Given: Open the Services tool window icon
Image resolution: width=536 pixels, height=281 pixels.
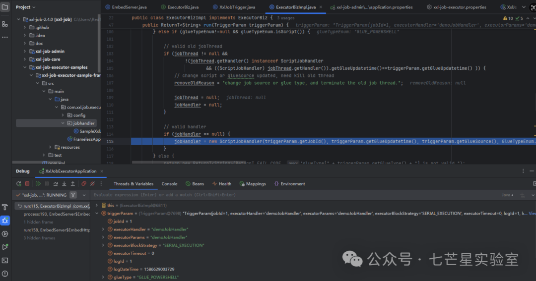Looking at the screenshot, I should point(5,234).
